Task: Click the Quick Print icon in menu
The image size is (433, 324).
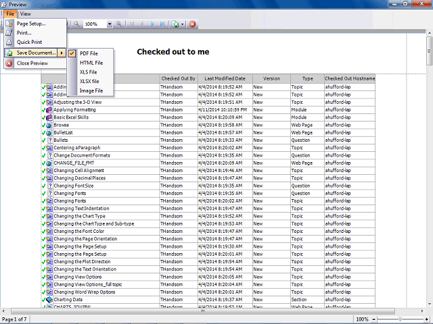Action: tap(9, 42)
